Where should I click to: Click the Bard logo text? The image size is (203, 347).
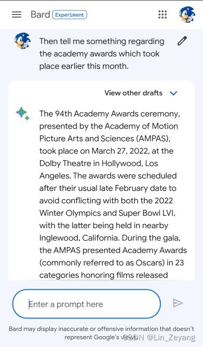40,15
